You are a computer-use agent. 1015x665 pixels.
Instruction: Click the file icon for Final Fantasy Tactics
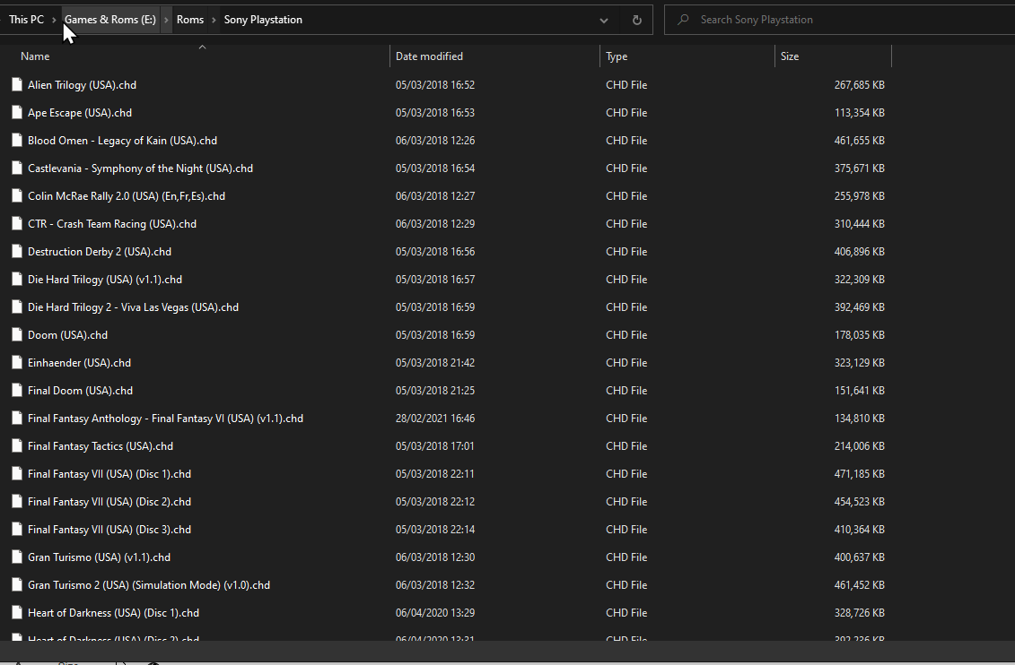tap(17, 446)
